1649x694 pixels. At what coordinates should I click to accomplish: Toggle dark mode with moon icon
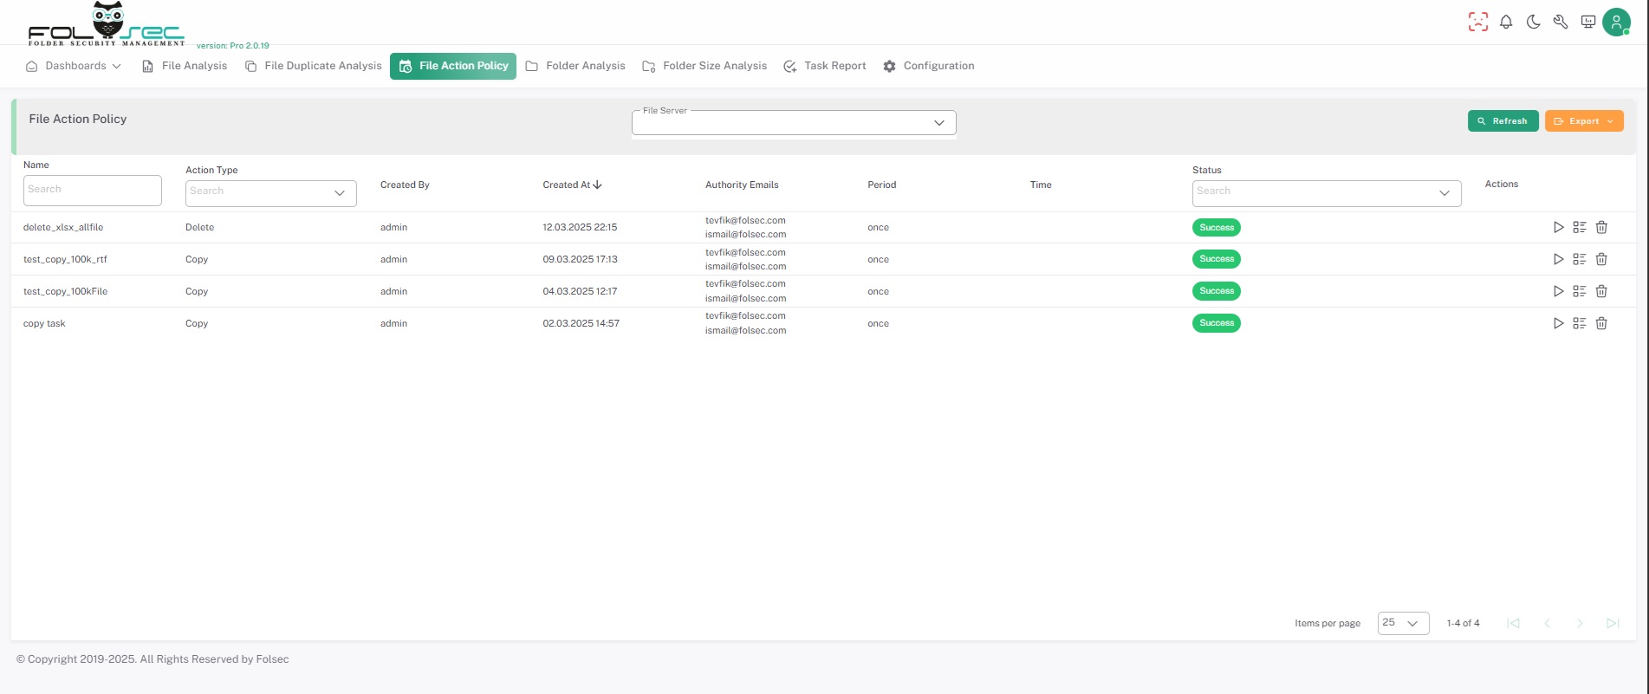click(1533, 23)
